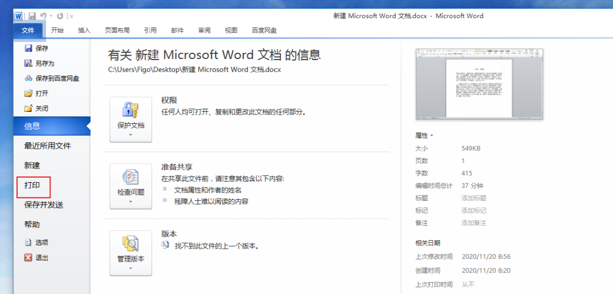Click 添加标记 field

click(x=474, y=211)
